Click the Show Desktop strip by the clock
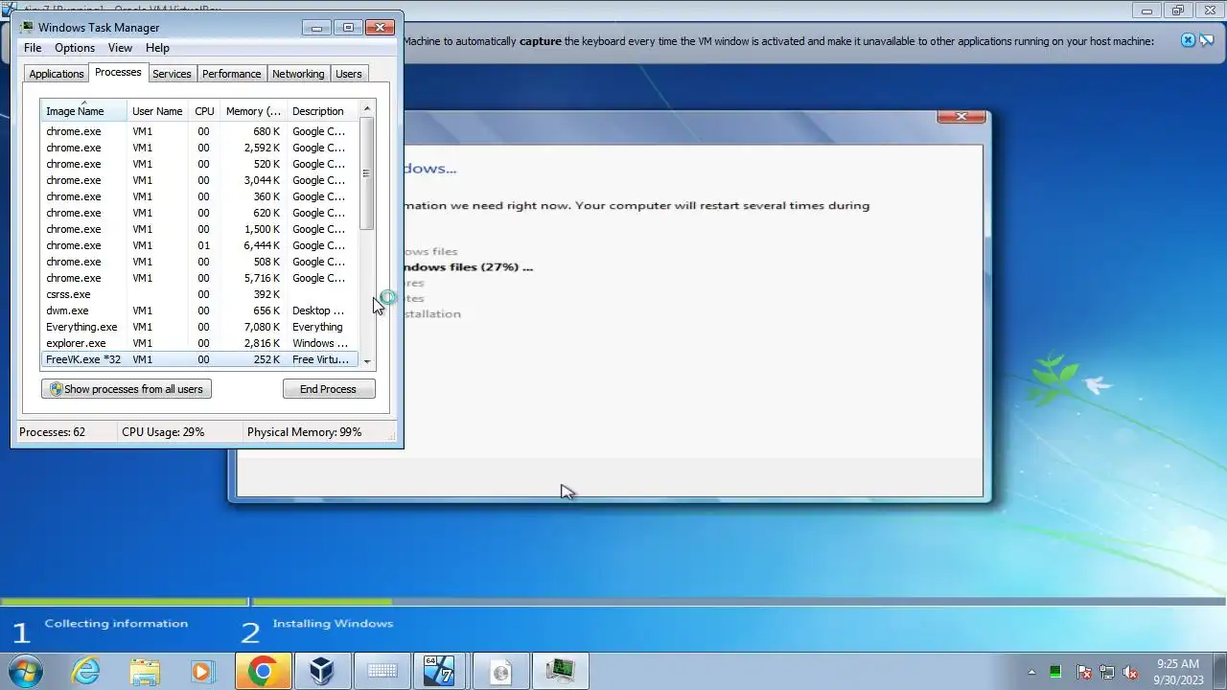Viewport: 1227px width, 690px height. [x=1219, y=671]
